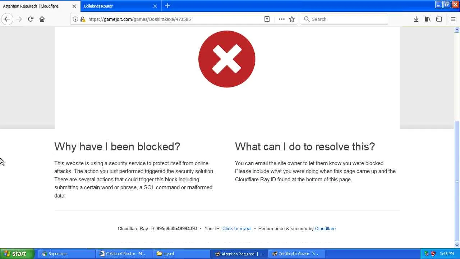
Task: Open connection security padlock details
Action: [x=83, y=19]
